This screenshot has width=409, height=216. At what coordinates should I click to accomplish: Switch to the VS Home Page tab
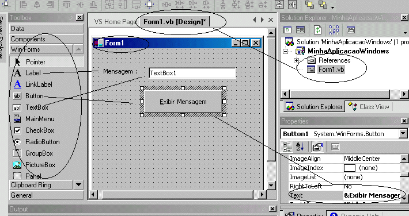[x=115, y=22]
